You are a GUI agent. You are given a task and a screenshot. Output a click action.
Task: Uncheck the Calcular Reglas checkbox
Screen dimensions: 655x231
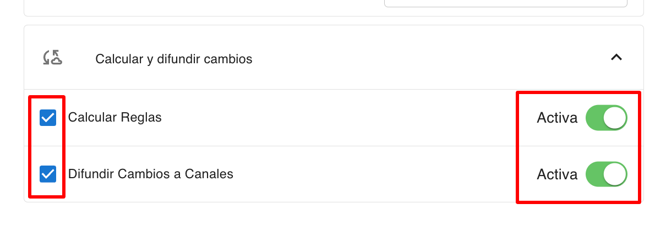[x=48, y=118]
